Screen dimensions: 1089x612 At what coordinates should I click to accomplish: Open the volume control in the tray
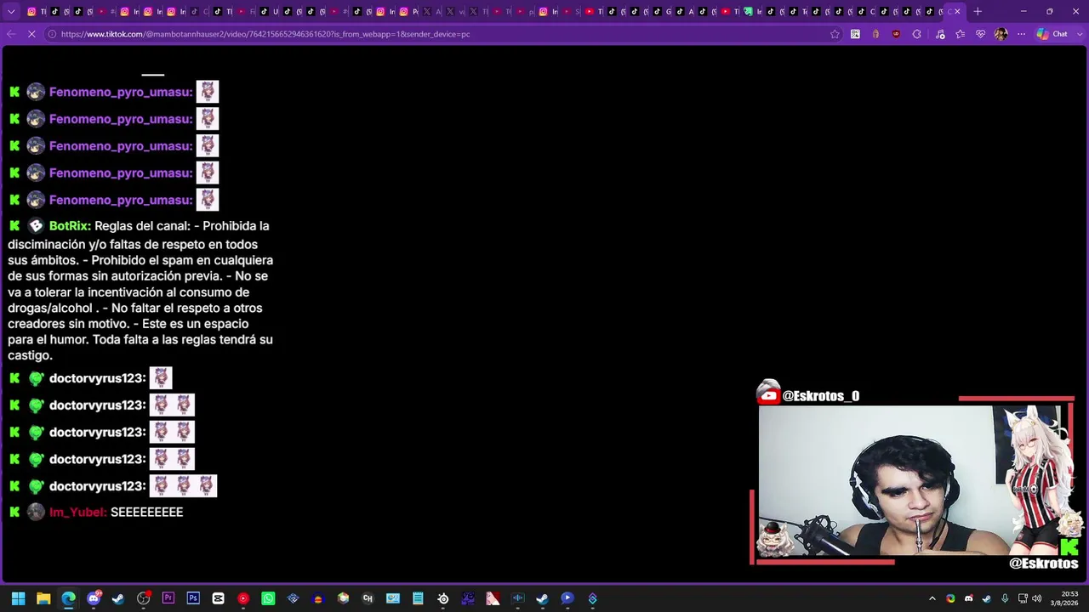pos(1037,598)
